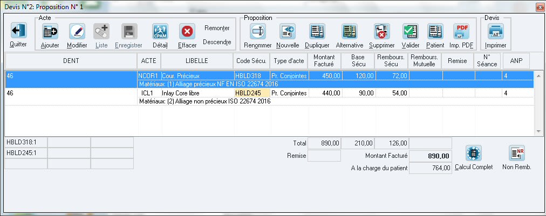Print the devis with Imprimer
Viewport: 546px width, 216px height.
(495, 31)
